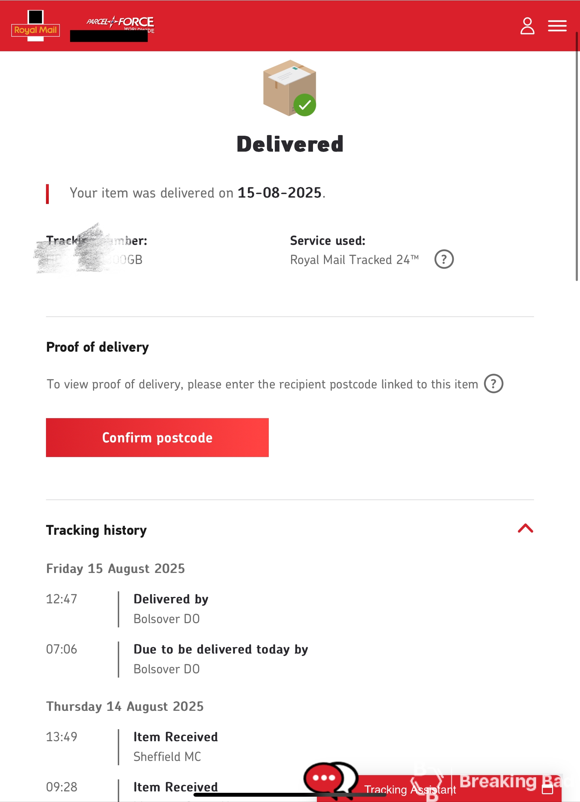Viewport: 580px width, 802px height.
Task: Minimize the Tracking Assistant window icon
Action: tap(547, 789)
